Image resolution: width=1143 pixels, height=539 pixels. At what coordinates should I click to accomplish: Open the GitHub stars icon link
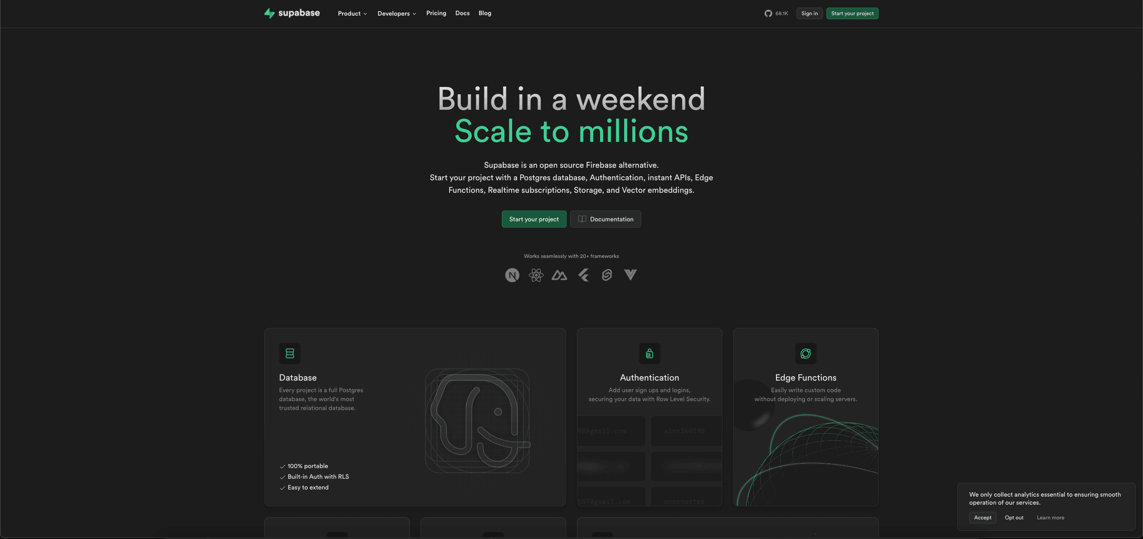tap(768, 13)
